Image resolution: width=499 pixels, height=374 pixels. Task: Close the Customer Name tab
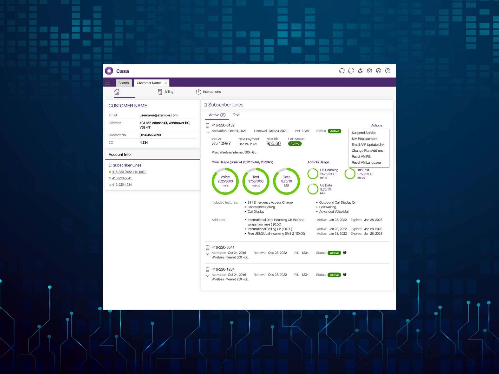click(166, 83)
